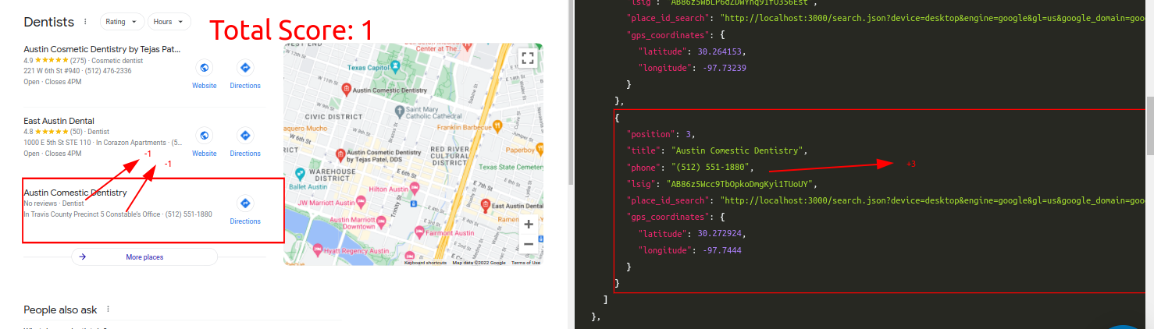The width and height of the screenshot is (1154, 329).
Task: Click the Franklin Barbecue restaurant map marker
Action: (497, 126)
